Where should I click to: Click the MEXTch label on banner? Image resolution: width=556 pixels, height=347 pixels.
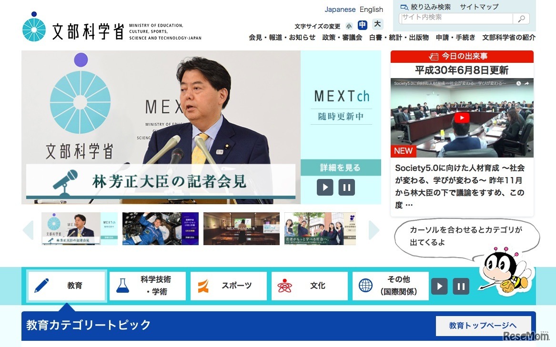pos(341,96)
